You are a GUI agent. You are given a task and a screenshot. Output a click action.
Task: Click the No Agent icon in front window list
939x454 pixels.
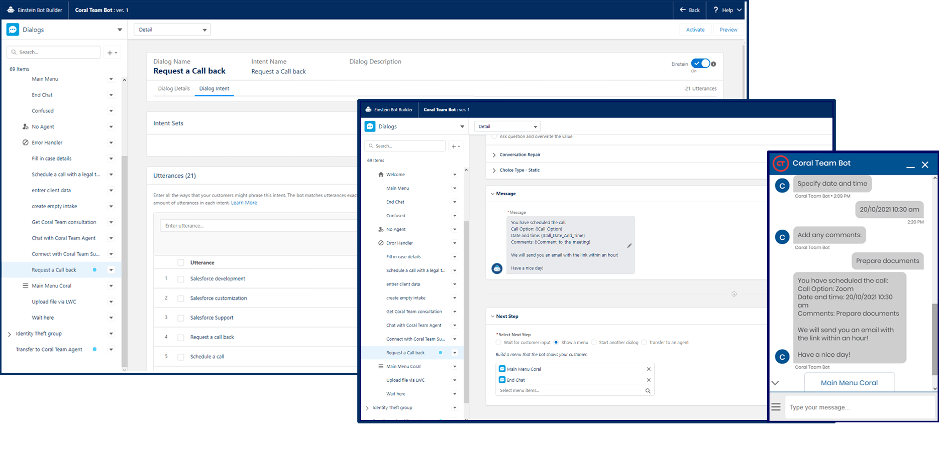click(x=381, y=229)
